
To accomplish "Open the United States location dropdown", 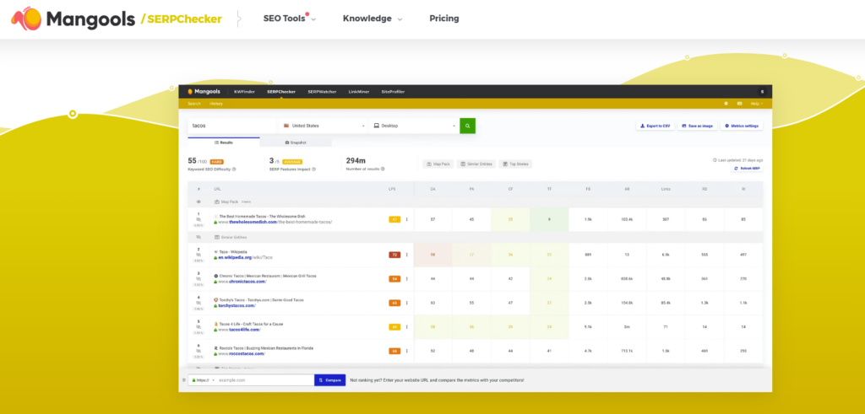I will (324, 126).
